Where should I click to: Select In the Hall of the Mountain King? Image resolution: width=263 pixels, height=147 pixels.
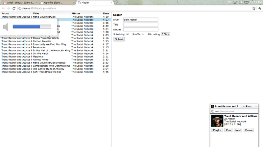click(x=51, y=51)
